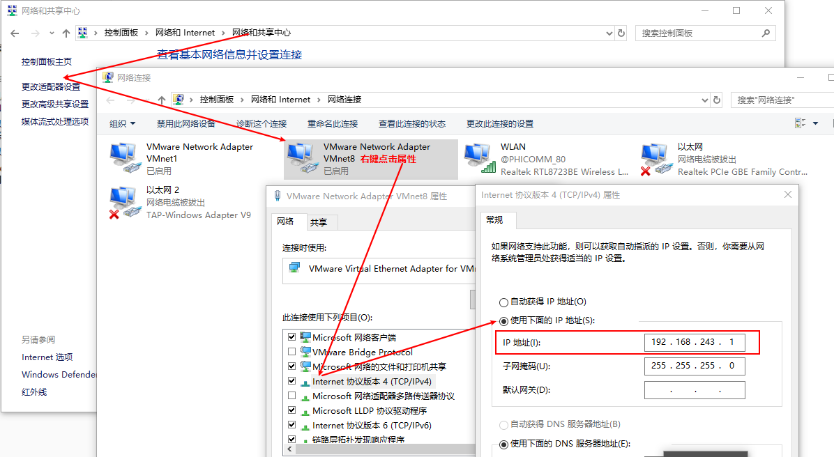Screen dimensions: 834x457
Task: Click the Microsoft LLDP 协议驱动程序 item icon
Action: (305, 411)
